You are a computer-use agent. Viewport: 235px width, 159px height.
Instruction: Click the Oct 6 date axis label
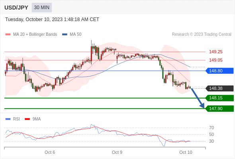50,152
